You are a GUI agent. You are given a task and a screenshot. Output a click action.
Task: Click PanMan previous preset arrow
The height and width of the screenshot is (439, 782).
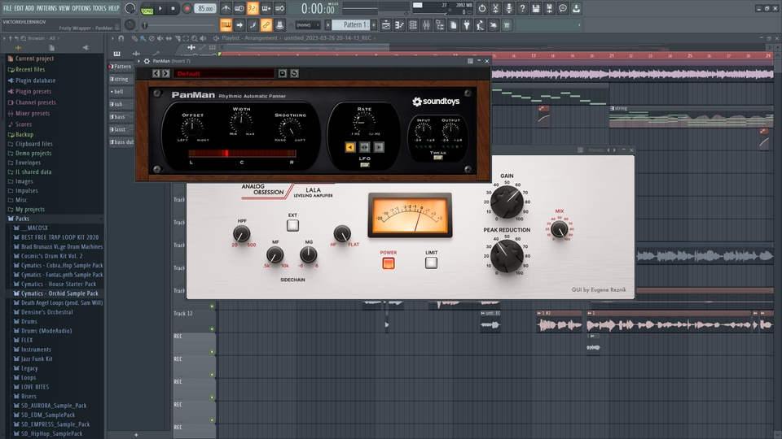pyautogui.click(x=156, y=74)
